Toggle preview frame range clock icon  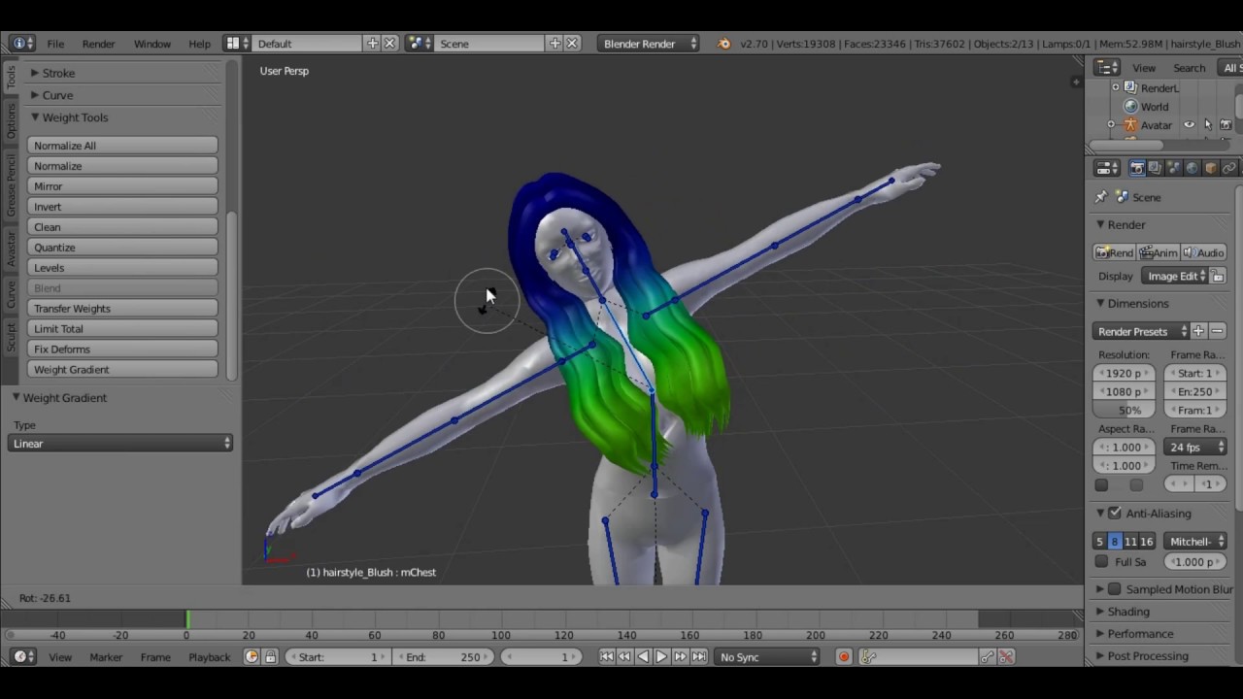(252, 657)
